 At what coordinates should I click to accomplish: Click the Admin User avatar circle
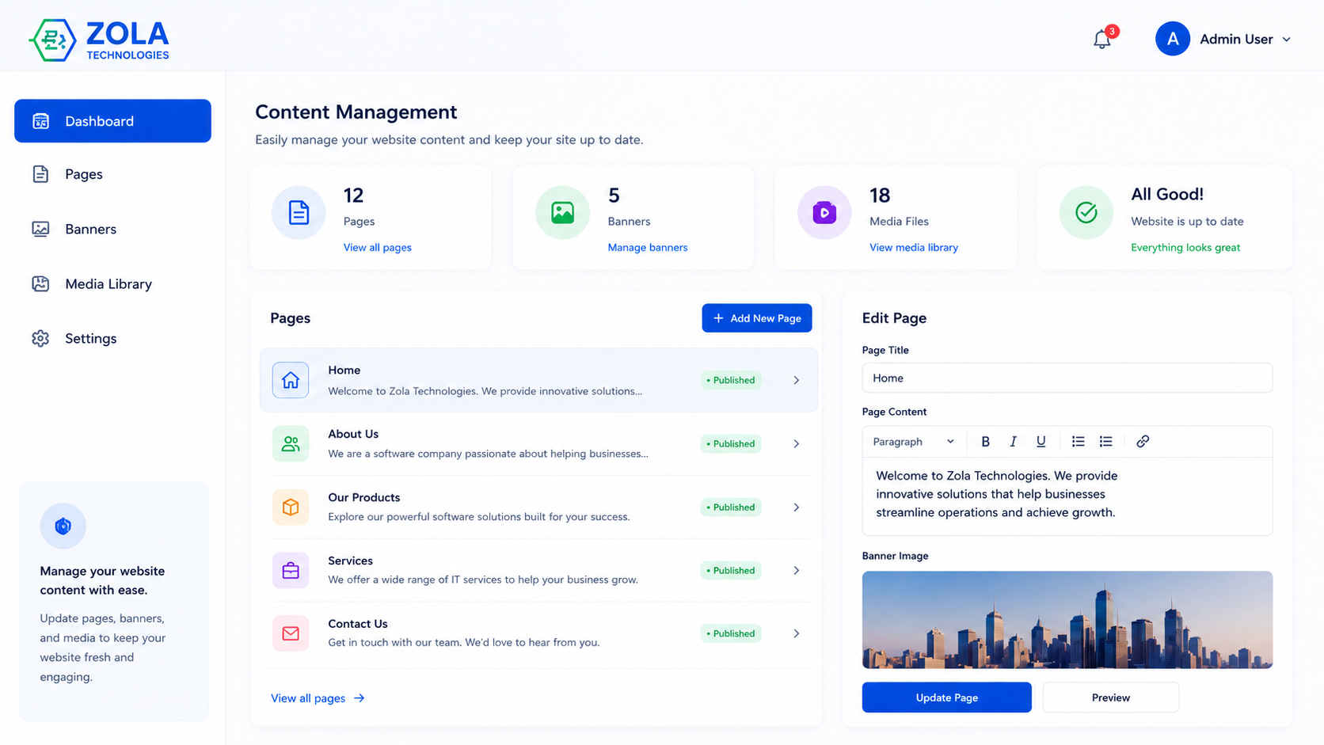(1172, 39)
